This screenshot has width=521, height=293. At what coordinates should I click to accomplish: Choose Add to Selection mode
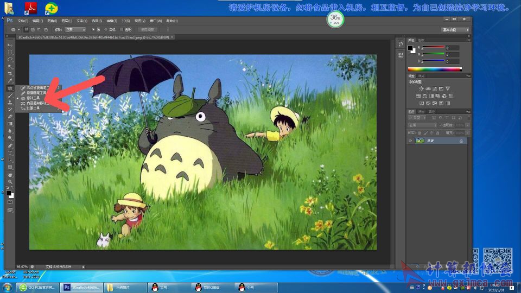[x=33, y=29]
